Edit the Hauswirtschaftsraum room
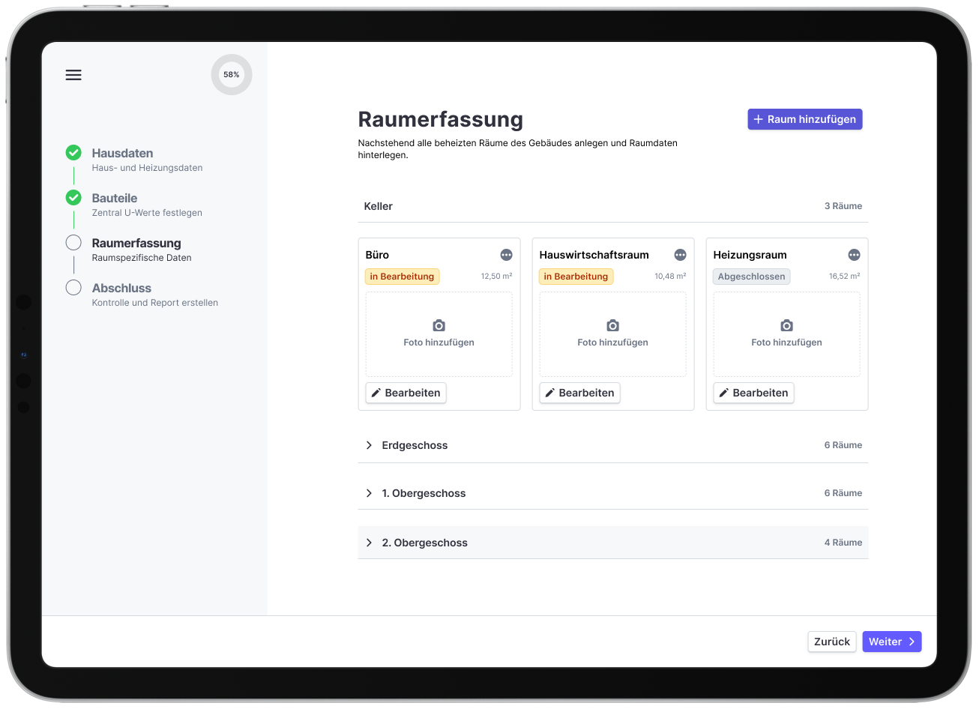The image size is (979, 709). click(x=580, y=393)
